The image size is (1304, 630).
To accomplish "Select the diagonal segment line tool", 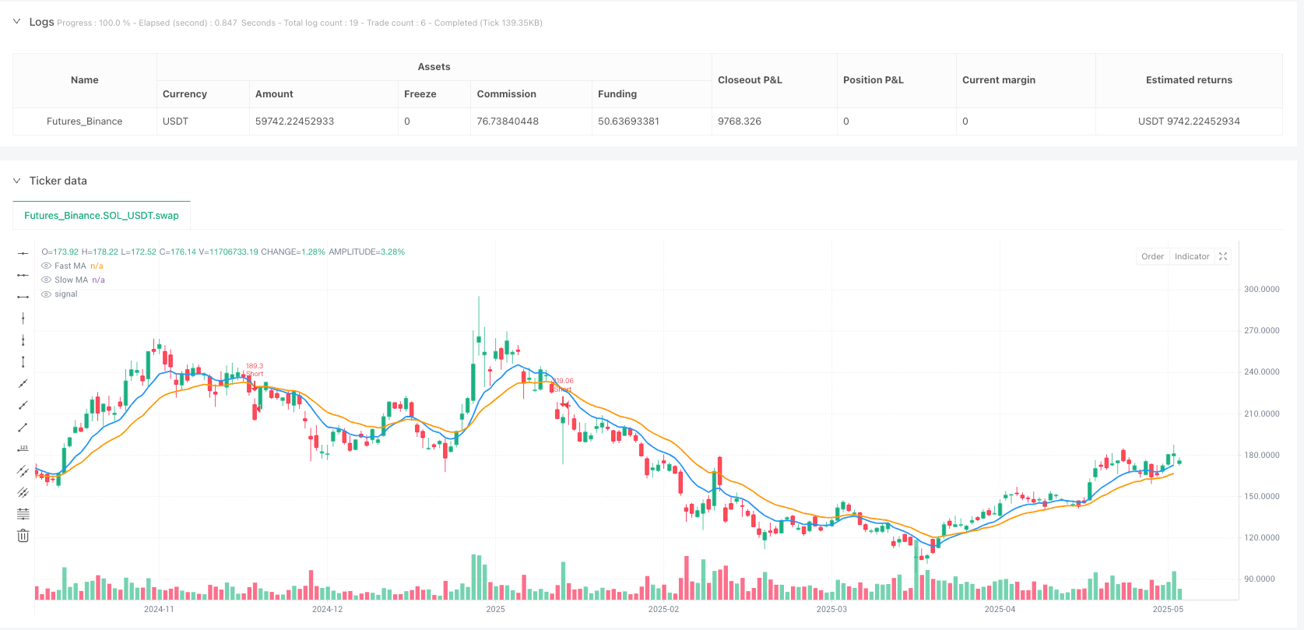I will point(23,427).
